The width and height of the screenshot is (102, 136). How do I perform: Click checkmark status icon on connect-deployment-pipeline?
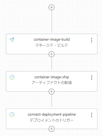pyautogui.click(x=12, y=115)
